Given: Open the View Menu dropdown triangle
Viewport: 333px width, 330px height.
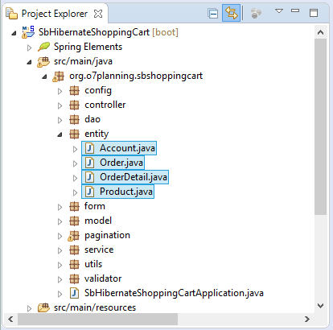Looking at the screenshot, I should pos(279,11).
